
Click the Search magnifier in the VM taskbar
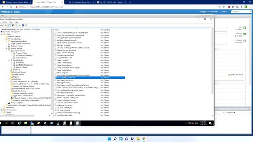[6, 123]
